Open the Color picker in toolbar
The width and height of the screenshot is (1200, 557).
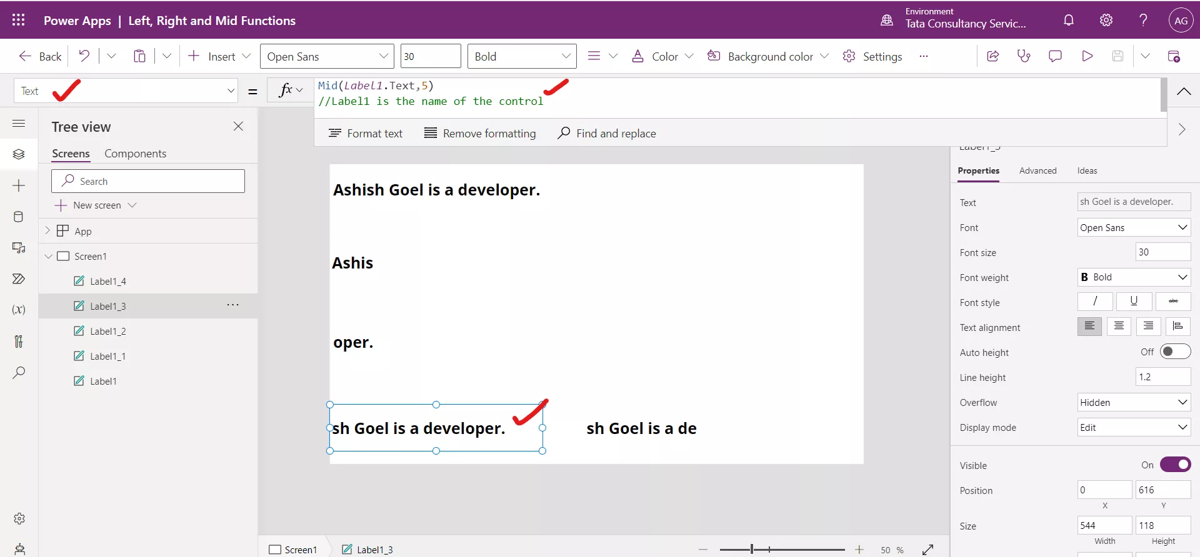[x=662, y=56]
